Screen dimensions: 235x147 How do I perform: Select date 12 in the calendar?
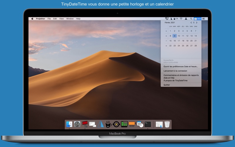(x=187, y=36)
